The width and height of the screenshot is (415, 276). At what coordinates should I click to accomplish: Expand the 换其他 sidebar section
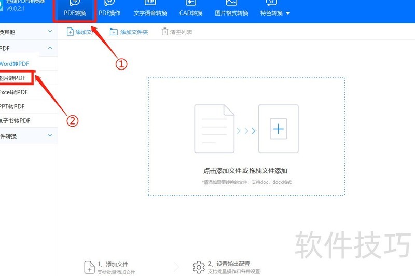29,32
